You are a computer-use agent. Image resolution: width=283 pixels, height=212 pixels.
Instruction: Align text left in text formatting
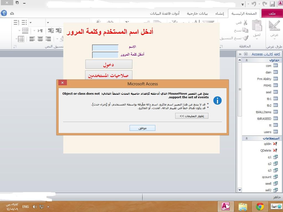(32, 39)
